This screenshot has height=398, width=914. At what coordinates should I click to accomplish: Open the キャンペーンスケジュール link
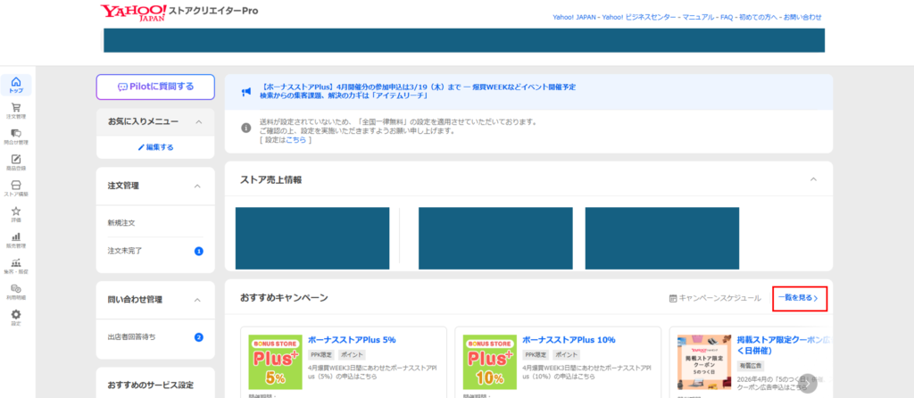pos(715,298)
